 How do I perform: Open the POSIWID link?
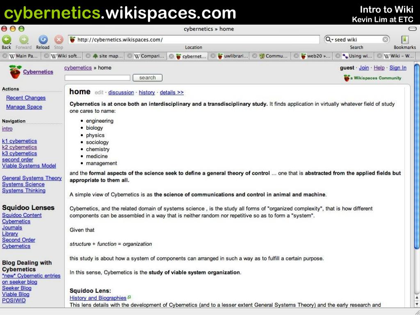point(14,300)
